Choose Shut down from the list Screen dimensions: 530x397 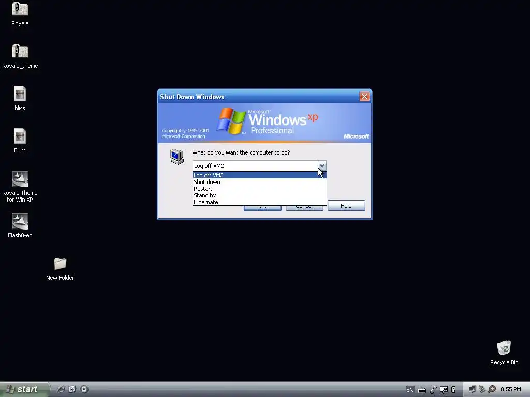pyautogui.click(x=260, y=182)
